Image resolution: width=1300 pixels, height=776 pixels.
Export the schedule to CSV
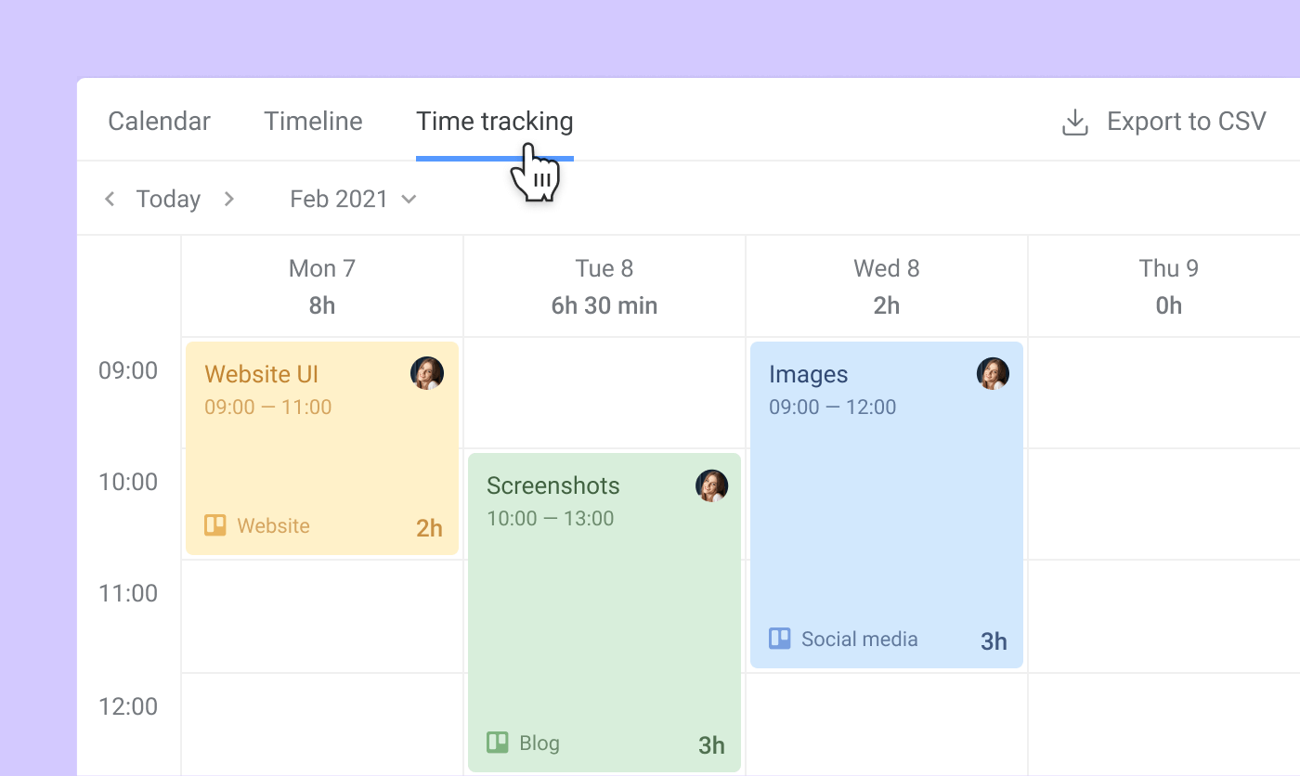click(1186, 121)
